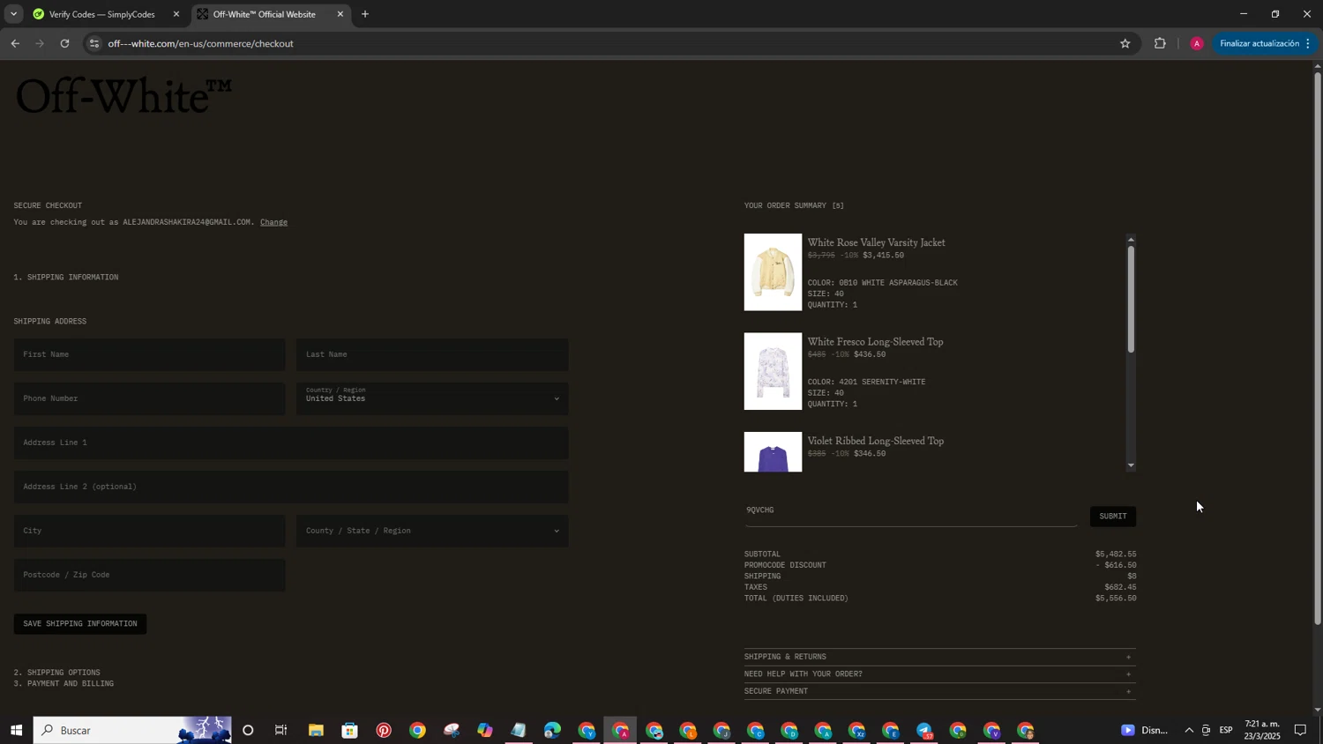Click White Rose Valley Varsity Jacket thumbnail
Image resolution: width=1323 pixels, height=744 pixels.
point(773,272)
